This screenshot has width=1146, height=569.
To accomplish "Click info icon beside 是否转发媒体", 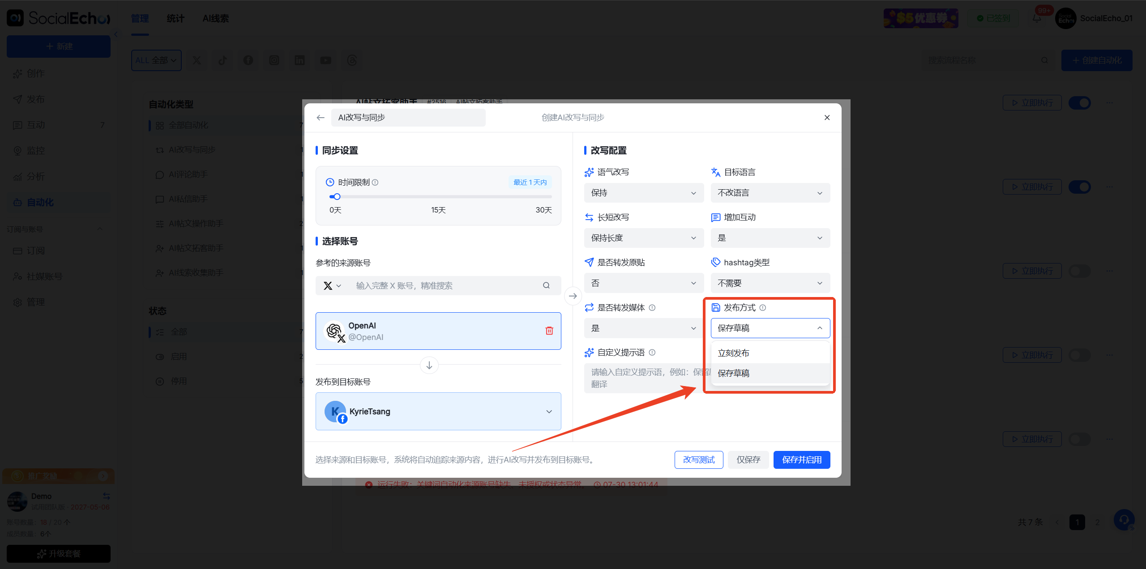I will (652, 308).
